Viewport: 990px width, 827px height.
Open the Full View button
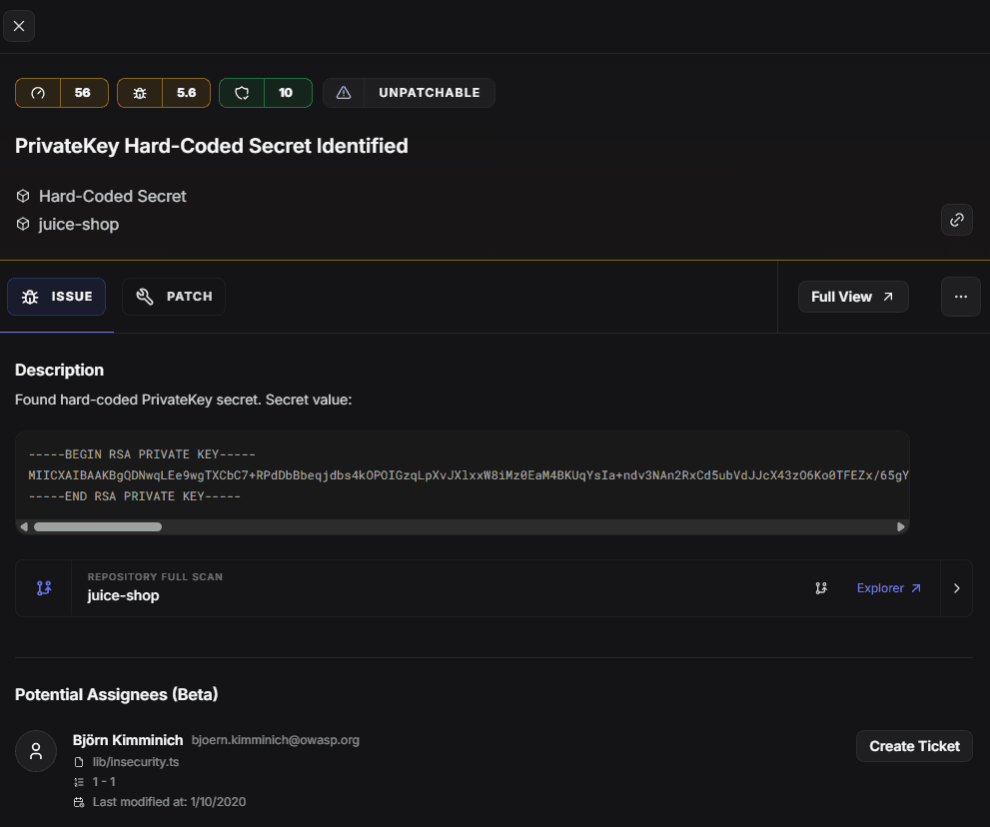click(852, 297)
